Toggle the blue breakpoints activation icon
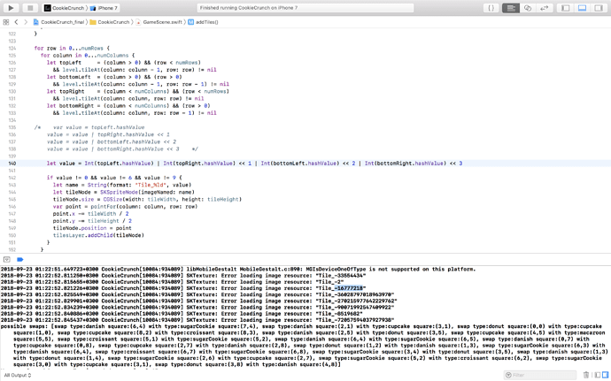 20,259
